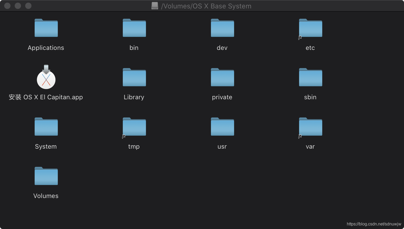Select the usr folder icon

click(222, 127)
